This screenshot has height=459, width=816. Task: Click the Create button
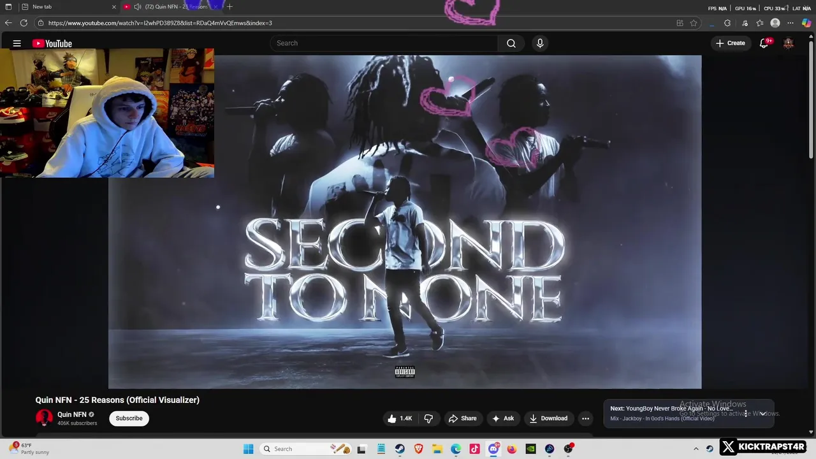(x=731, y=43)
